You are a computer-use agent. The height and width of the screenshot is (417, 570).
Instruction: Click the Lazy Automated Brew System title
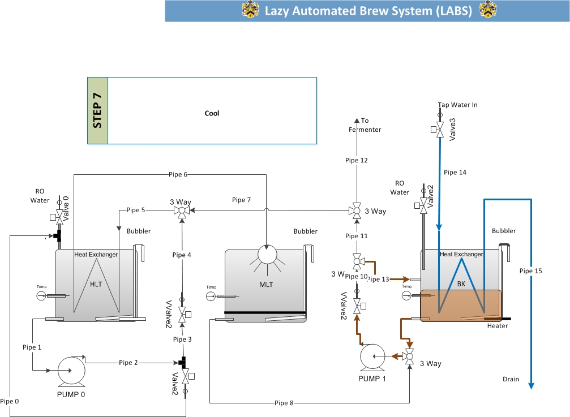368,11
